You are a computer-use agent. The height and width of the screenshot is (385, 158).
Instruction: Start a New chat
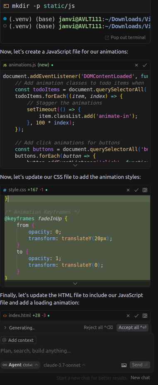click(140, 378)
